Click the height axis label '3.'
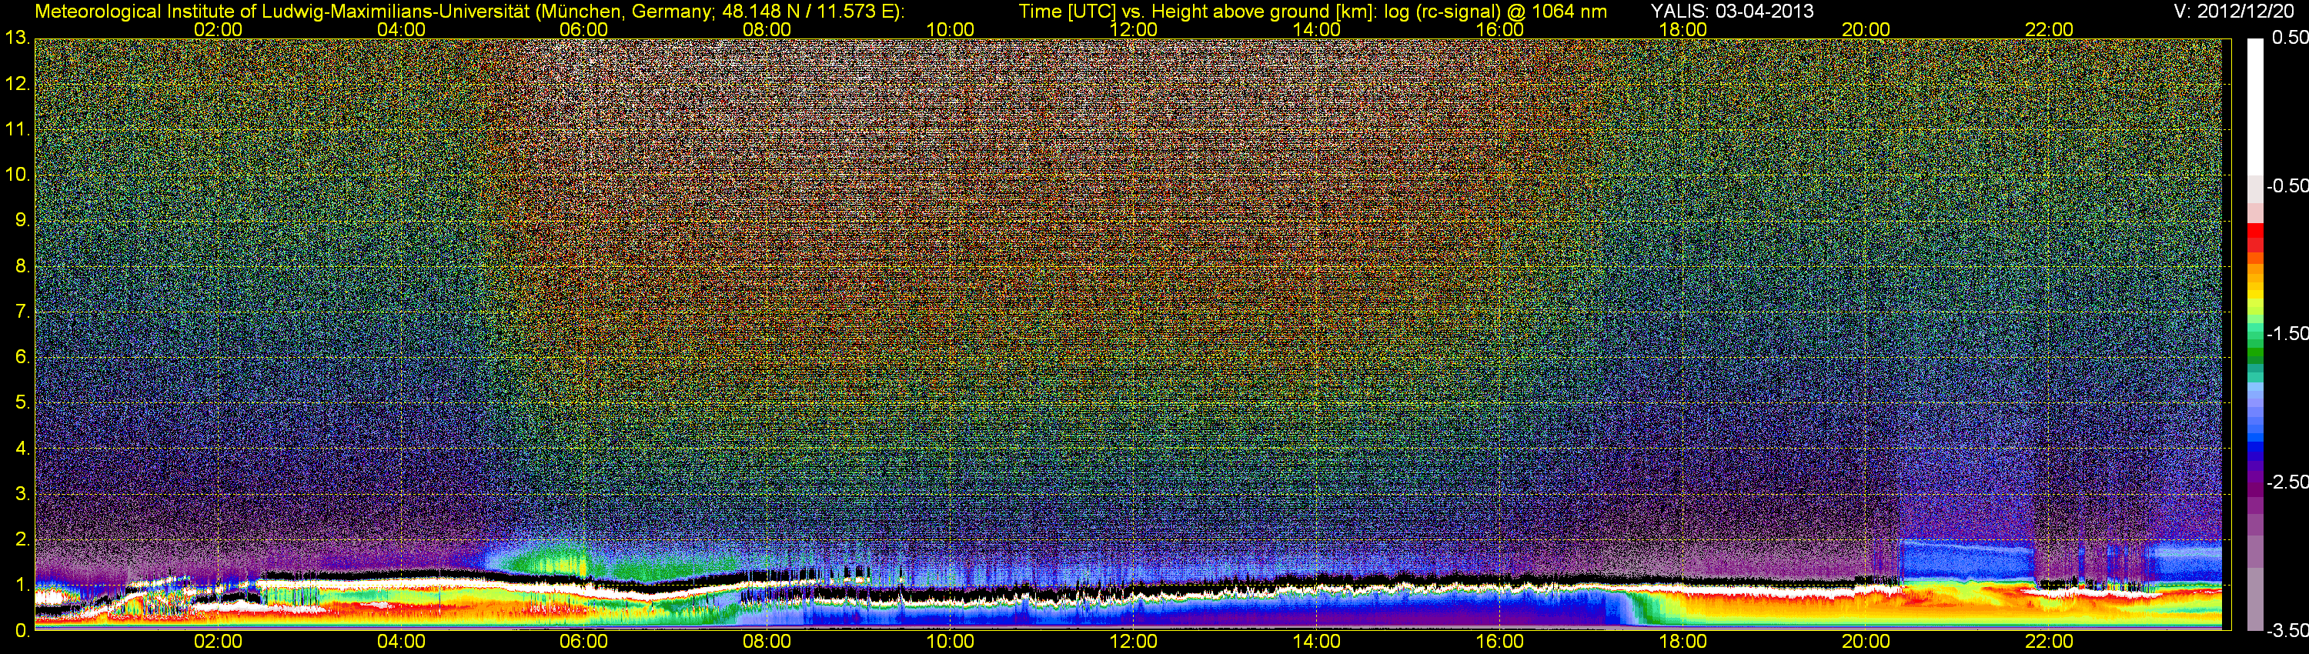The image size is (2309, 654). click(22, 495)
